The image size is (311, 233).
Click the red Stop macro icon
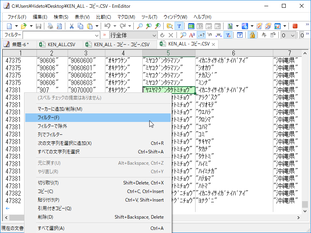[x=295, y=26]
